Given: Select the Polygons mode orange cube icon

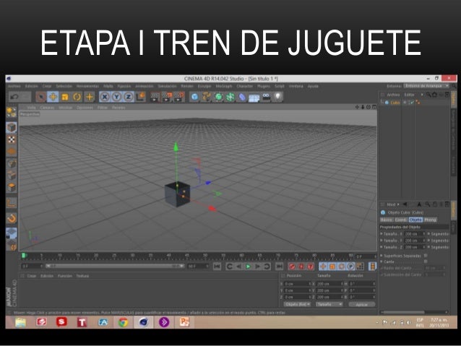Looking at the screenshot, I should (12, 187).
